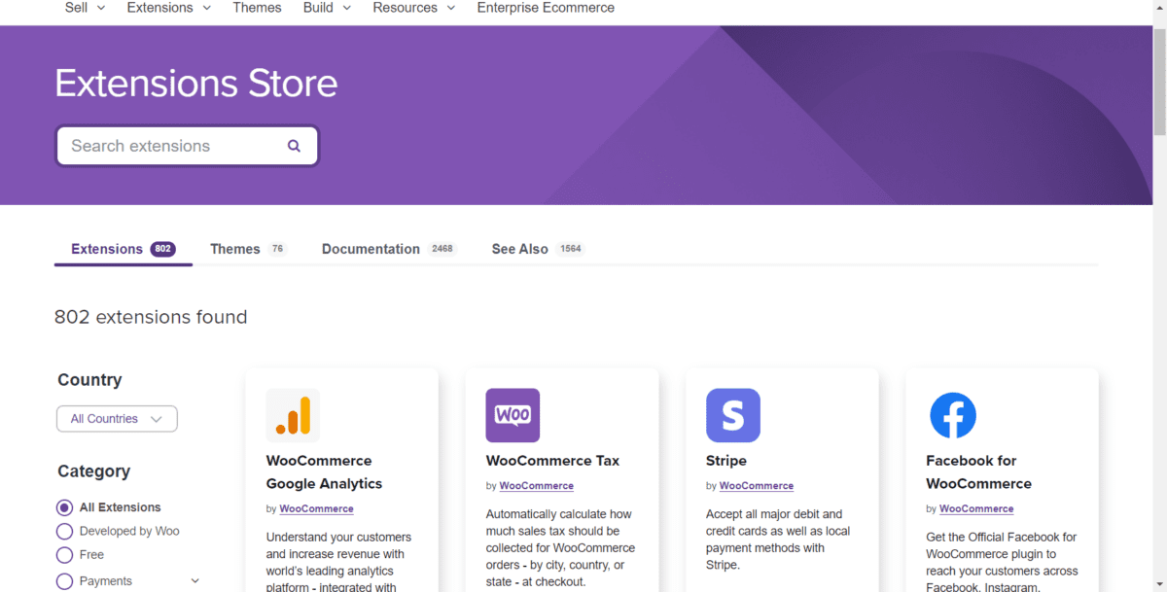The width and height of the screenshot is (1167, 592).
Task: Select Payments category radio button
Action: pos(65,581)
